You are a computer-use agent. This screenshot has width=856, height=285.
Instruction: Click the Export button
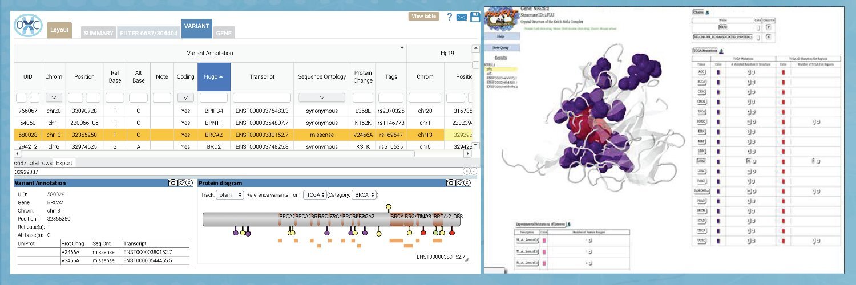64,162
